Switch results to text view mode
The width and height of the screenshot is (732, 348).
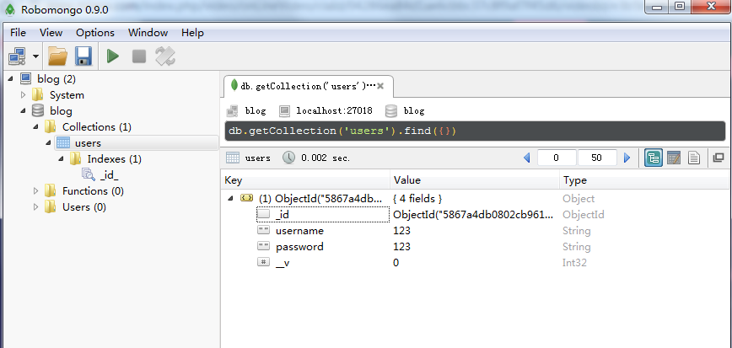pos(693,158)
